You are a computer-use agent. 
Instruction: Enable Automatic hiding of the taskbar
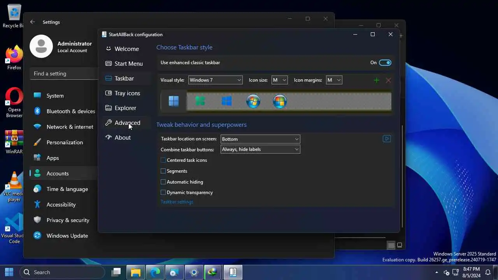[163, 182]
